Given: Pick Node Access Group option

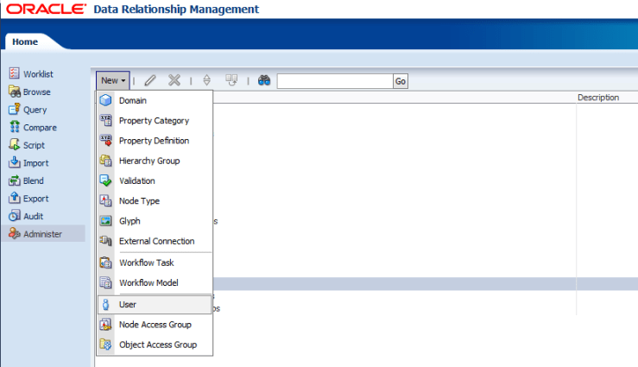Looking at the screenshot, I should coord(155,325).
